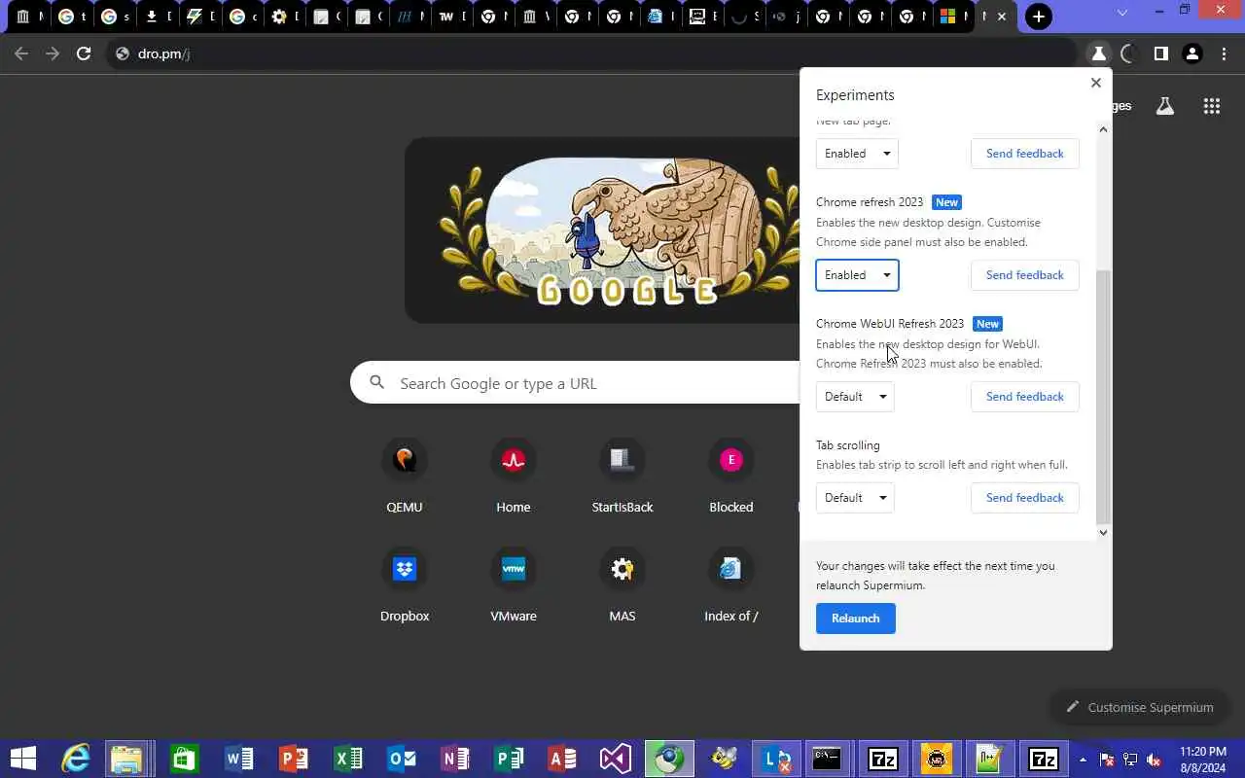Launch Outlook from the taskbar
The height and width of the screenshot is (778, 1245).
coord(402,759)
